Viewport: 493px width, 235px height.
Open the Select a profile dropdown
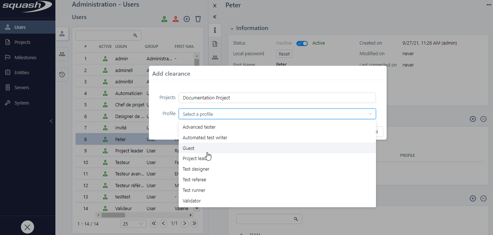click(x=277, y=114)
